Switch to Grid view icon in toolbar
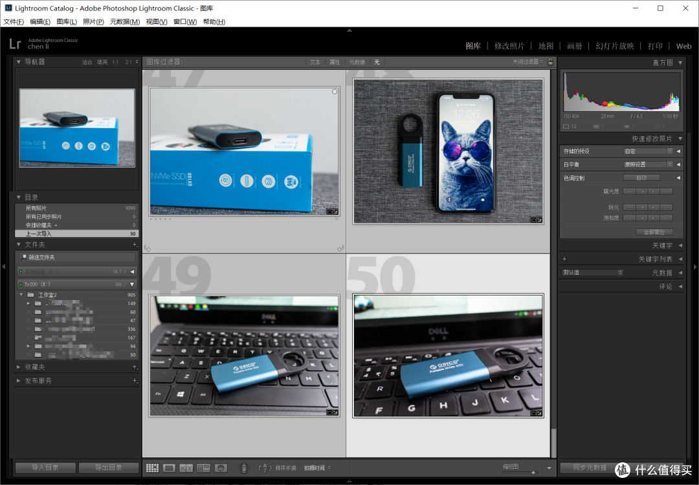Viewport: 699px width, 485px height. pos(153,468)
